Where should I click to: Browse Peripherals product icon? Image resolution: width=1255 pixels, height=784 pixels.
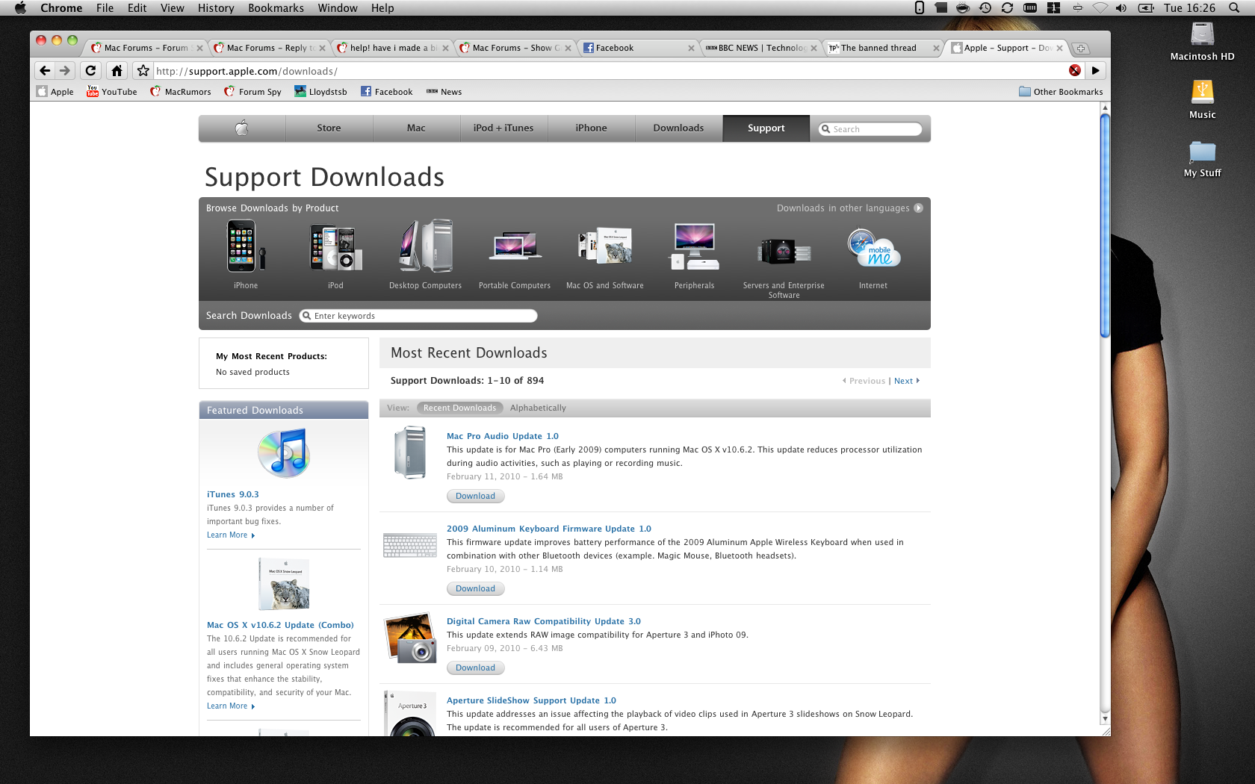point(694,246)
